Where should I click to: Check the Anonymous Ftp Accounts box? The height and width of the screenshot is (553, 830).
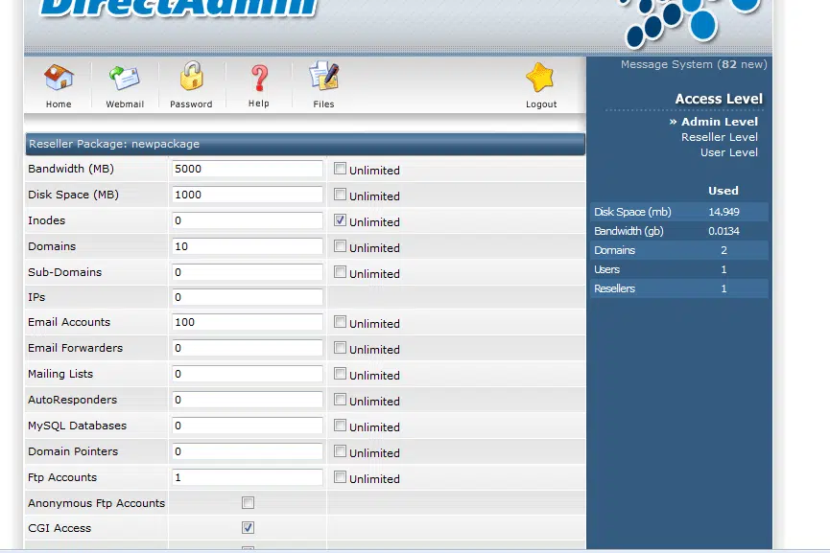pos(248,503)
